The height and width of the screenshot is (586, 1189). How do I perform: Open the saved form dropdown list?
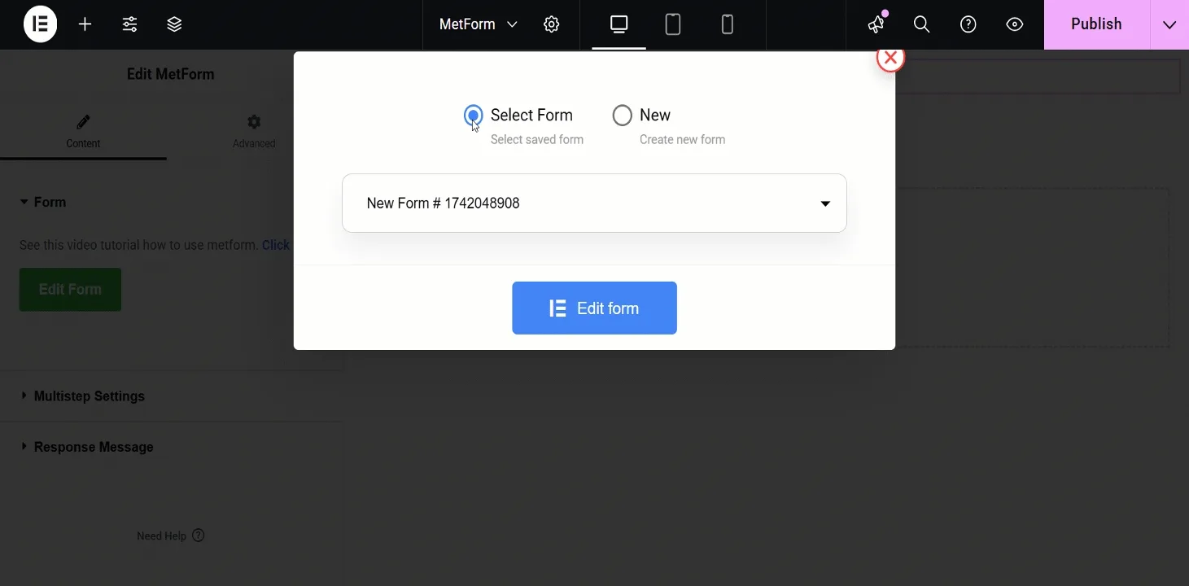point(594,203)
